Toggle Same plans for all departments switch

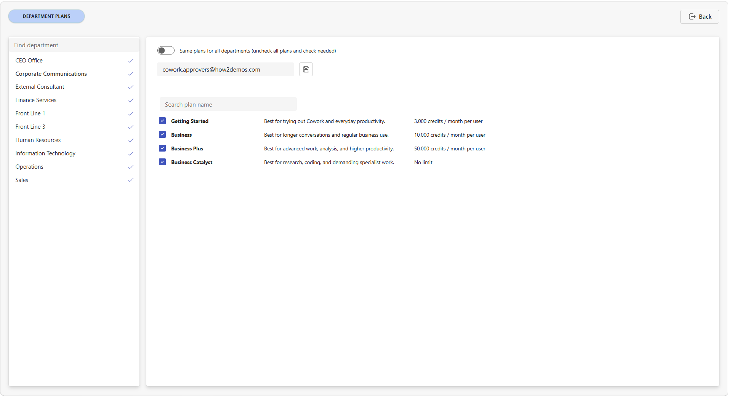point(166,51)
